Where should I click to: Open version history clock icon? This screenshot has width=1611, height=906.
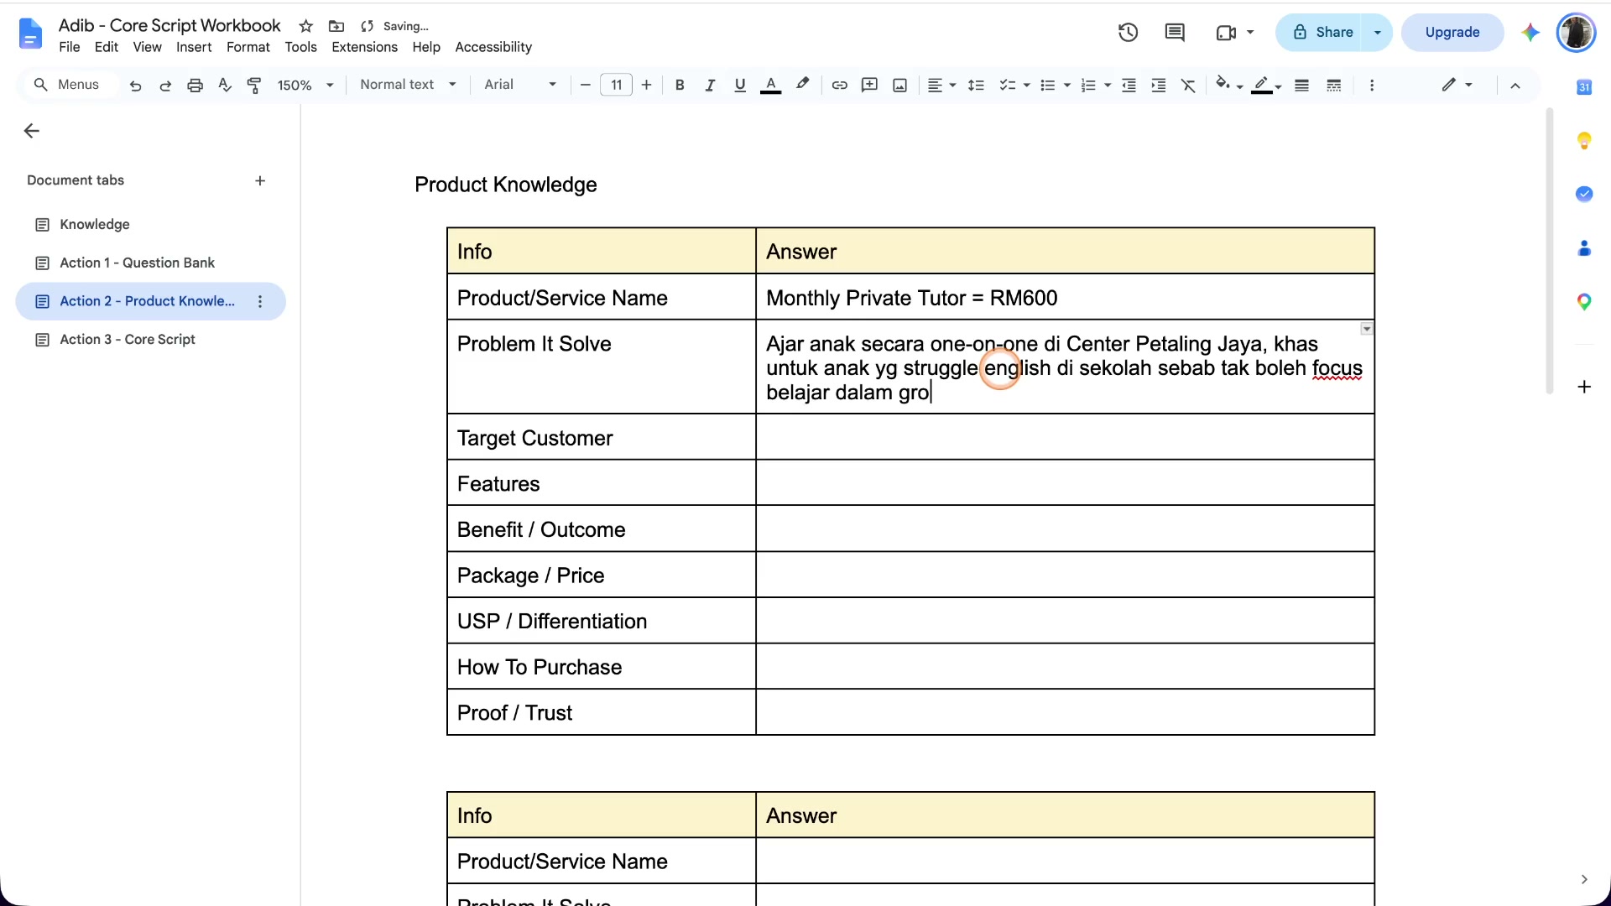1128,33
